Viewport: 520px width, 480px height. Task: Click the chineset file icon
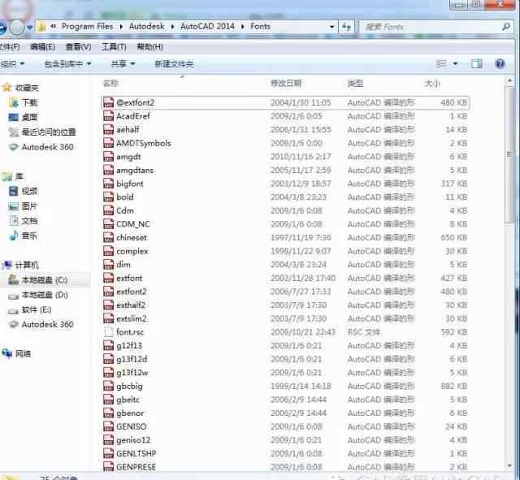[x=108, y=238]
